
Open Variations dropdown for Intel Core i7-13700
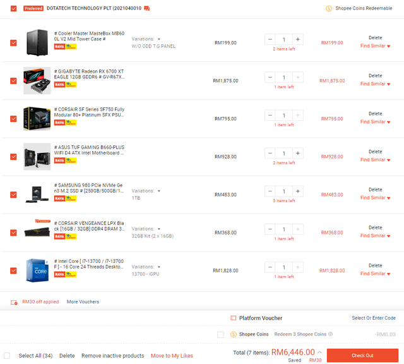click(x=146, y=267)
